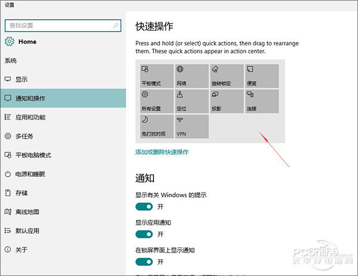The width and height of the screenshot is (358, 276).
Task: Open the 便笺 quick action tile
Action: [x=262, y=76]
